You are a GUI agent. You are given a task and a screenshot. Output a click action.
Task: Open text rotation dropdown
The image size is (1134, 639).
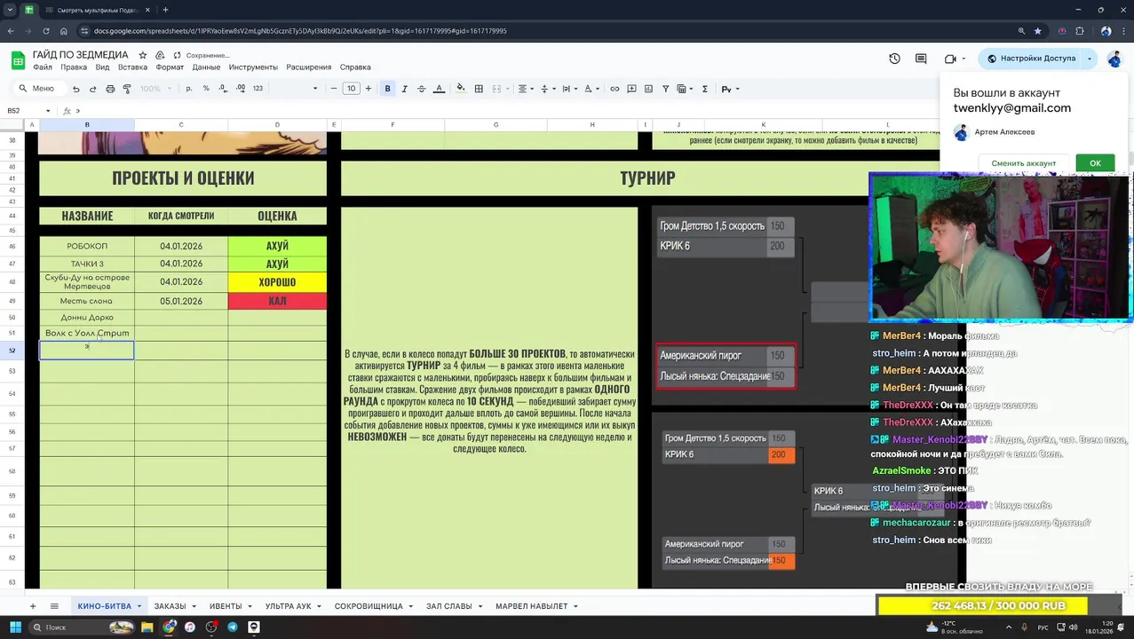591,89
